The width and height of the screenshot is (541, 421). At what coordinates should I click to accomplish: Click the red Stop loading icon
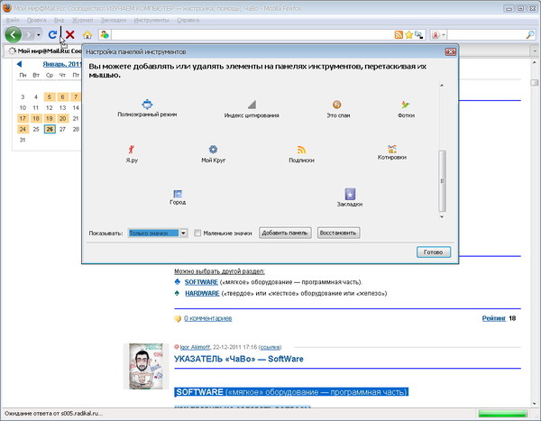[x=70, y=34]
